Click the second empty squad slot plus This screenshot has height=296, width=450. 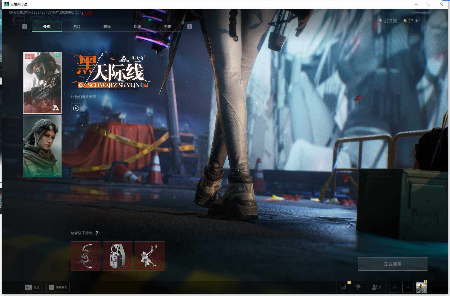[x=408, y=287]
